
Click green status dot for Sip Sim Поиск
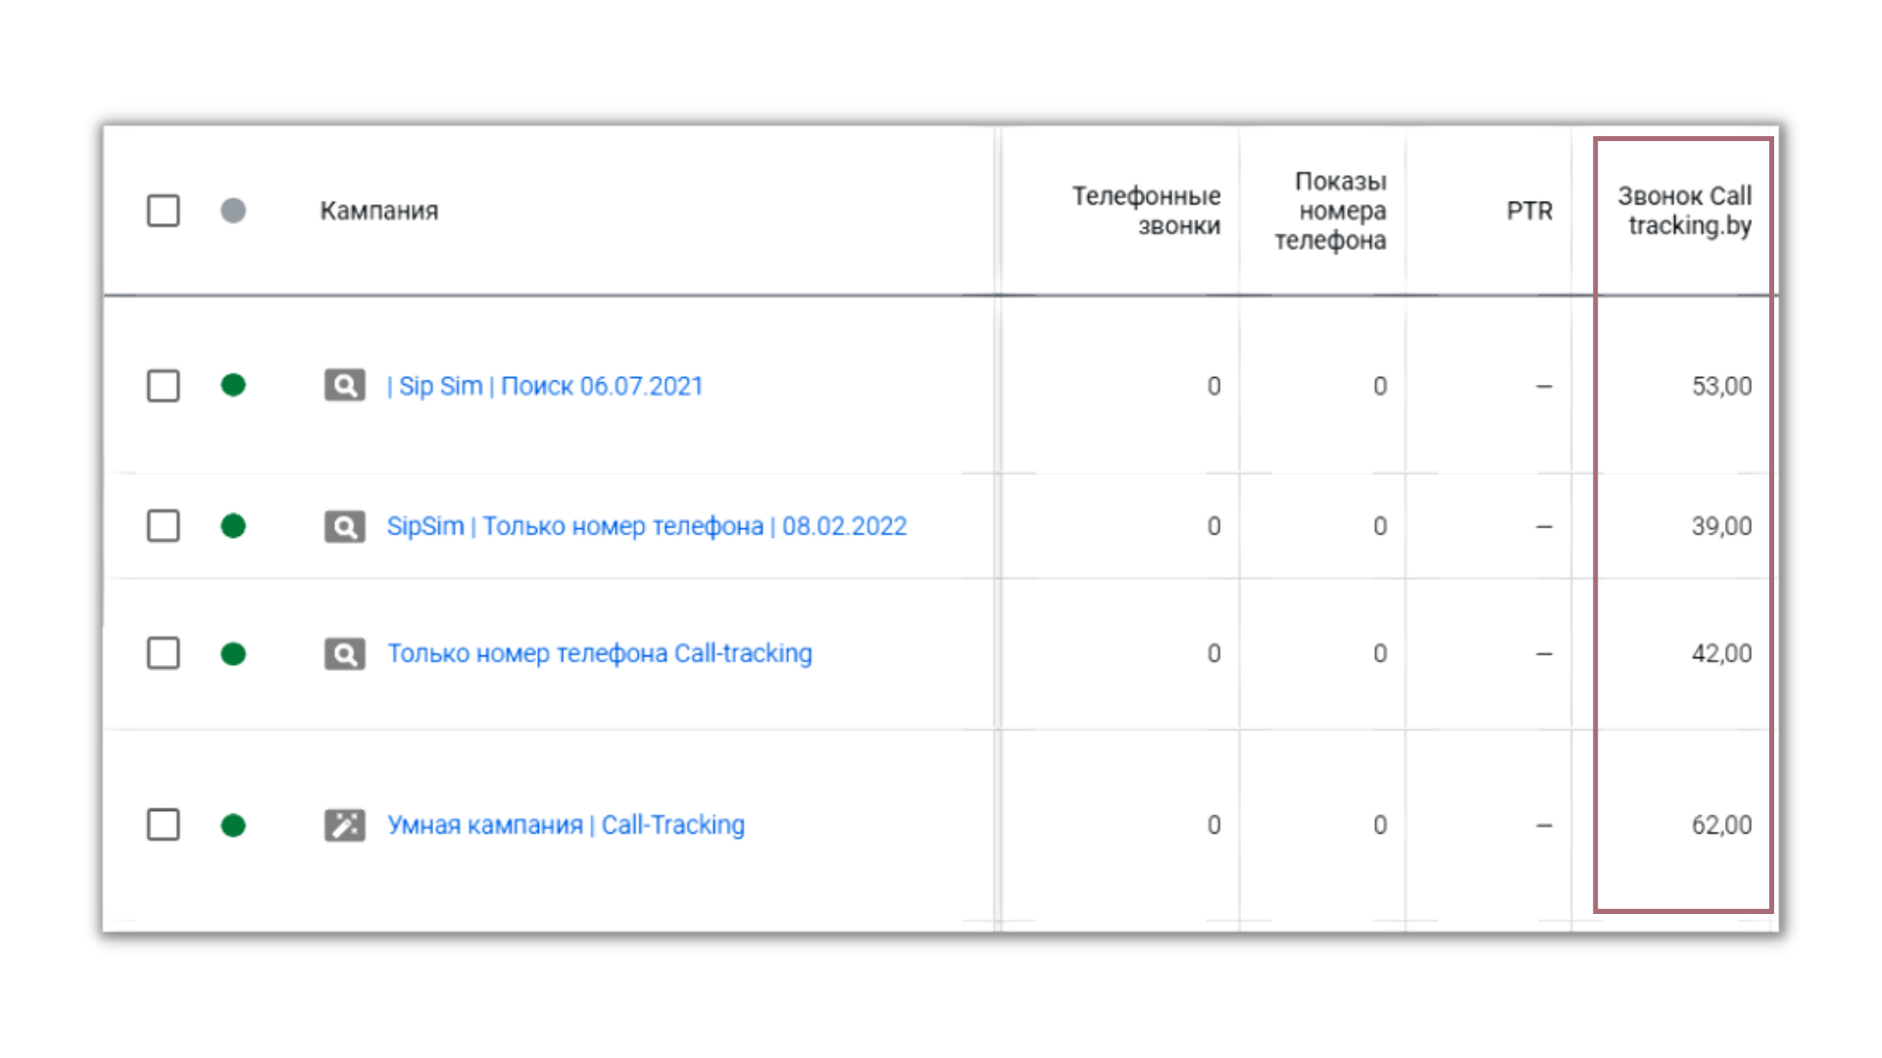233,386
